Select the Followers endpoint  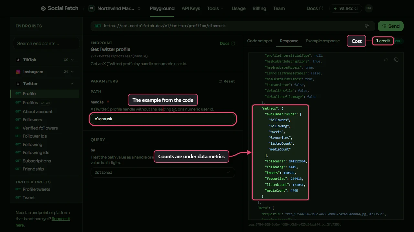(45, 120)
